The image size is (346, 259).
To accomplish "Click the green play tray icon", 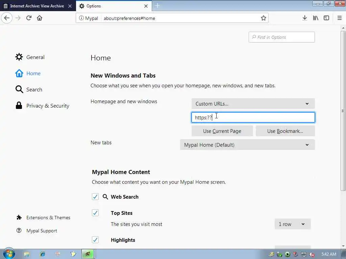I will [x=288, y=254].
